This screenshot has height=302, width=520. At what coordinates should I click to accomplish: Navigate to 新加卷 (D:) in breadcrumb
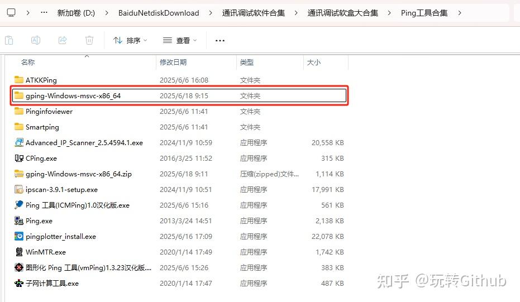click(76, 13)
